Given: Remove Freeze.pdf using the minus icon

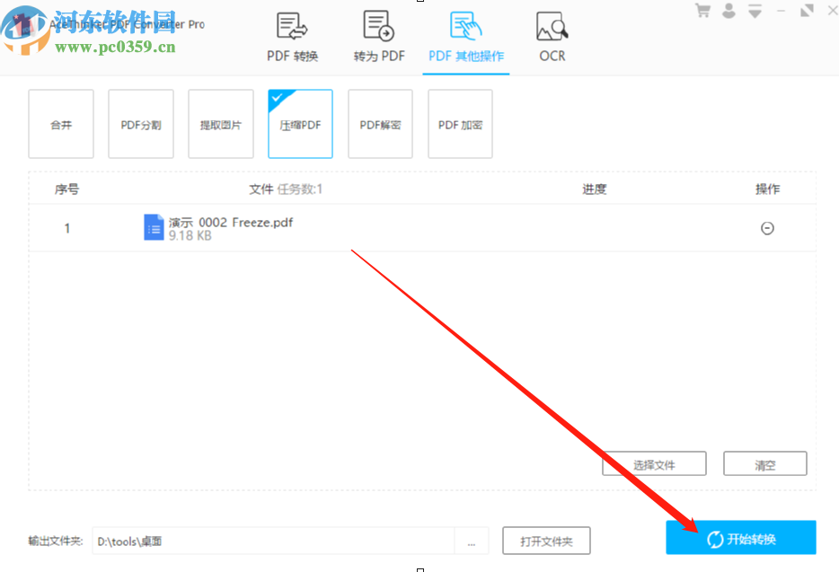Looking at the screenshot, I should pos(767,228).
